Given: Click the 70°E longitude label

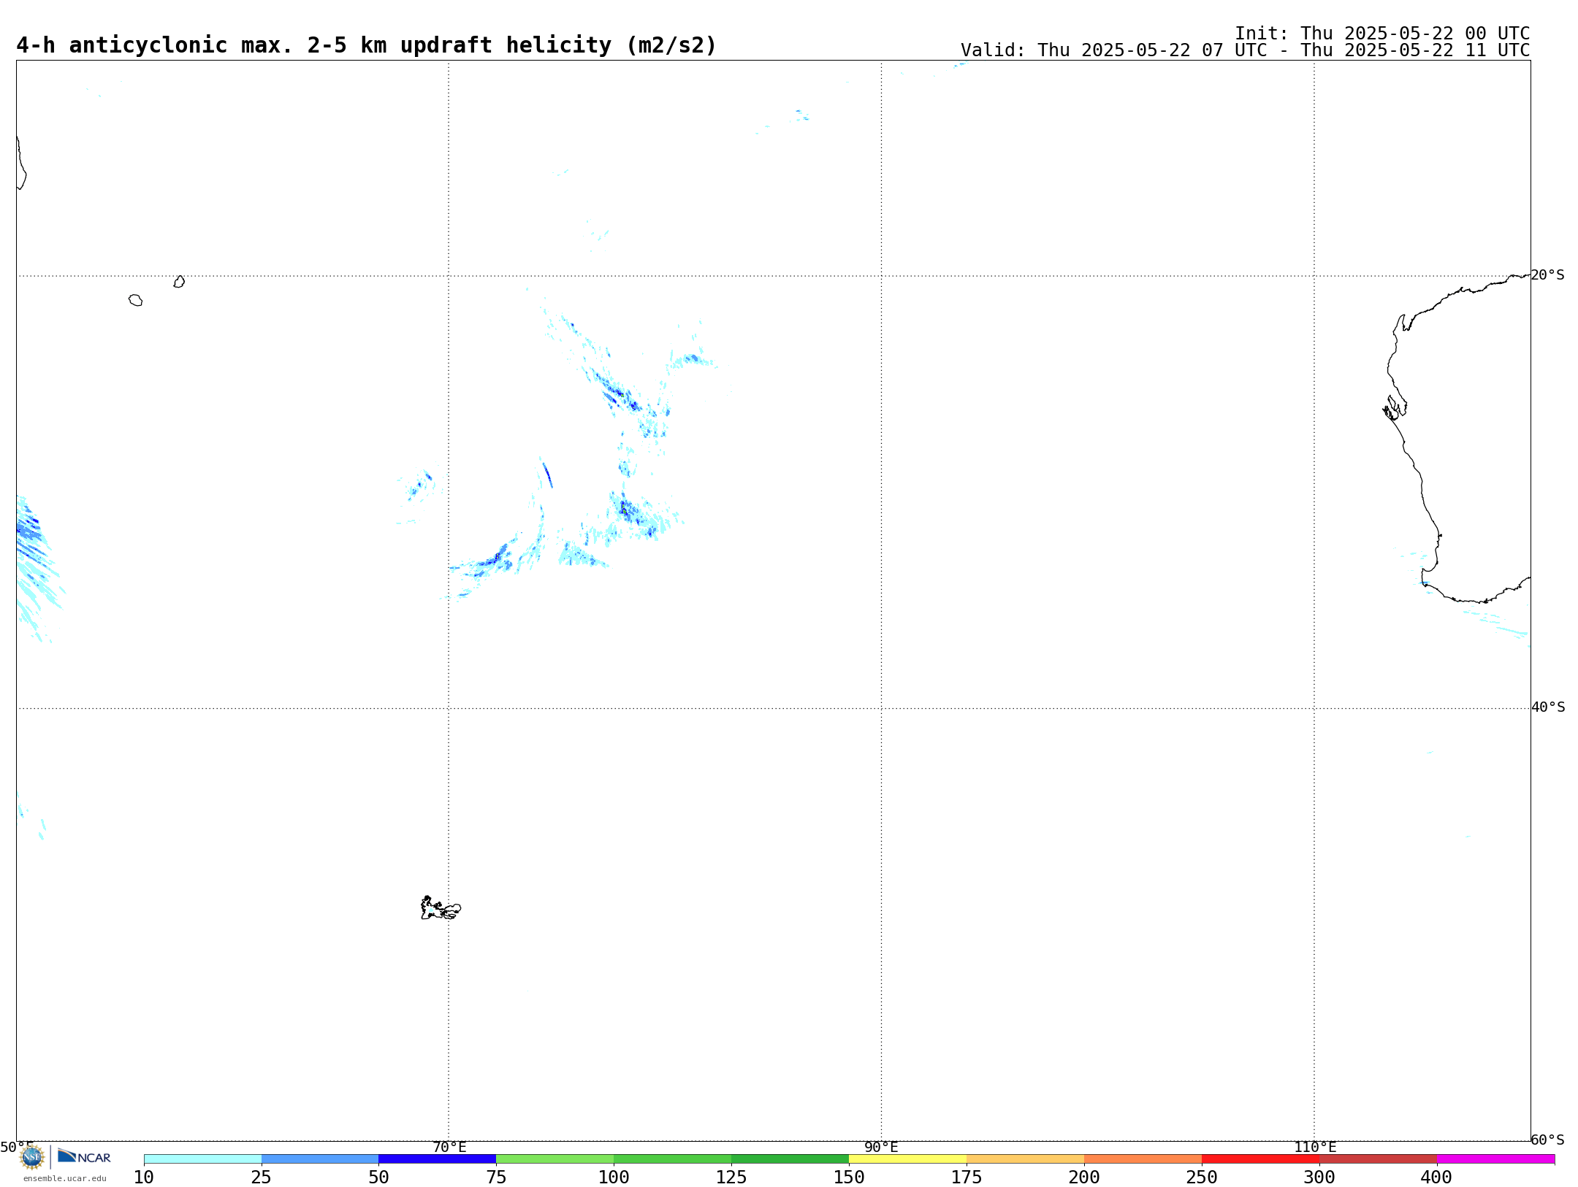Looking at the screenshot, I should click(x=449, y=1147).
